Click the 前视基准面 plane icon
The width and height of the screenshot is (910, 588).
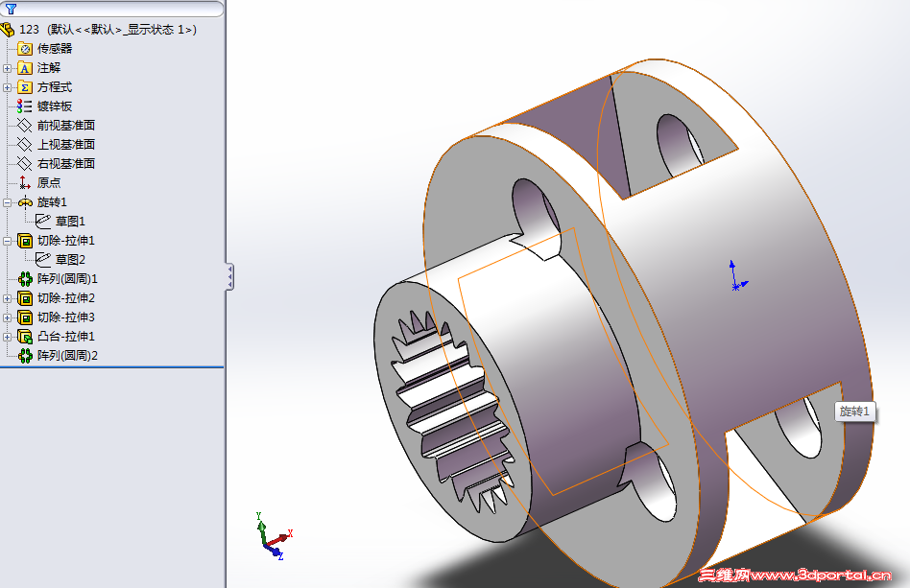pos(25,126)
